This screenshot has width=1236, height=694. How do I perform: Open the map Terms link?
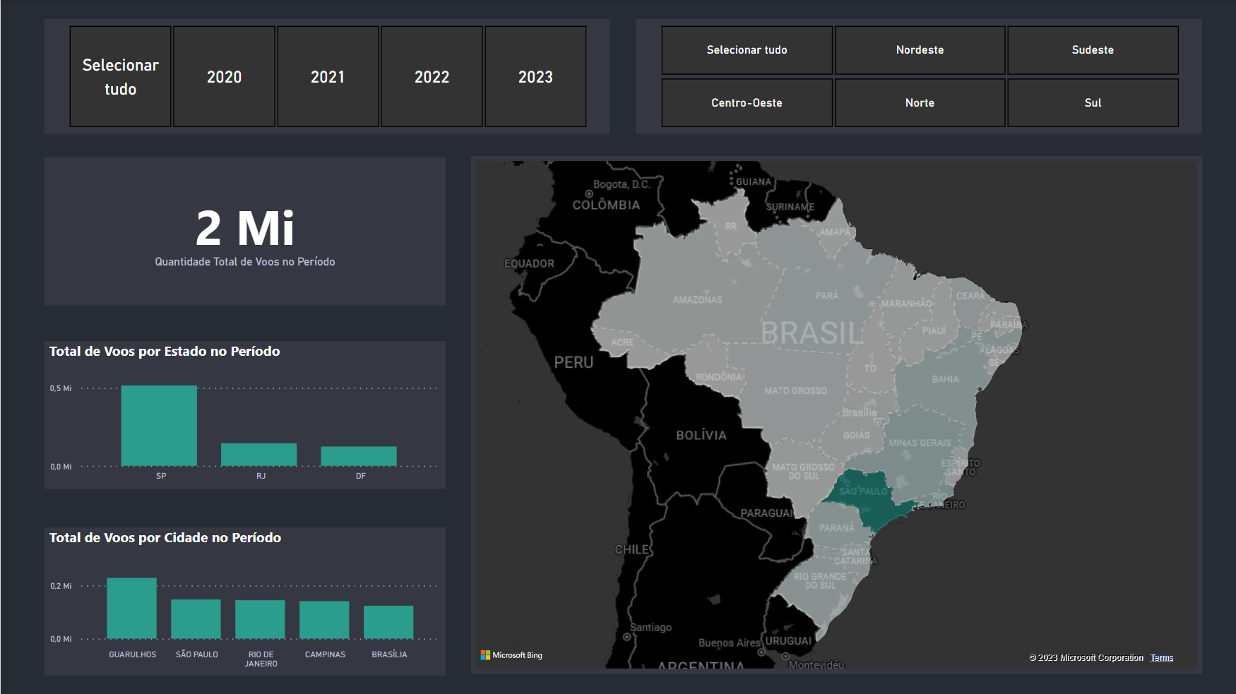click(x=1162, y=658)
